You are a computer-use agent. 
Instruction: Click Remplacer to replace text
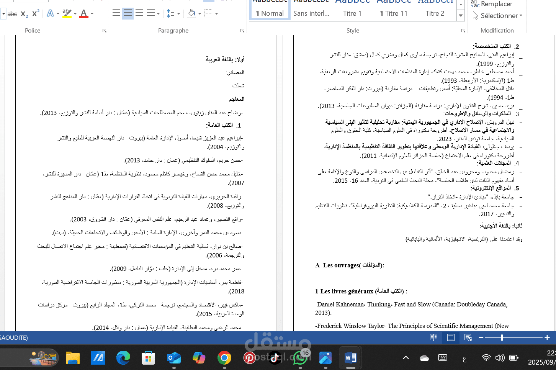pos(492,4)
